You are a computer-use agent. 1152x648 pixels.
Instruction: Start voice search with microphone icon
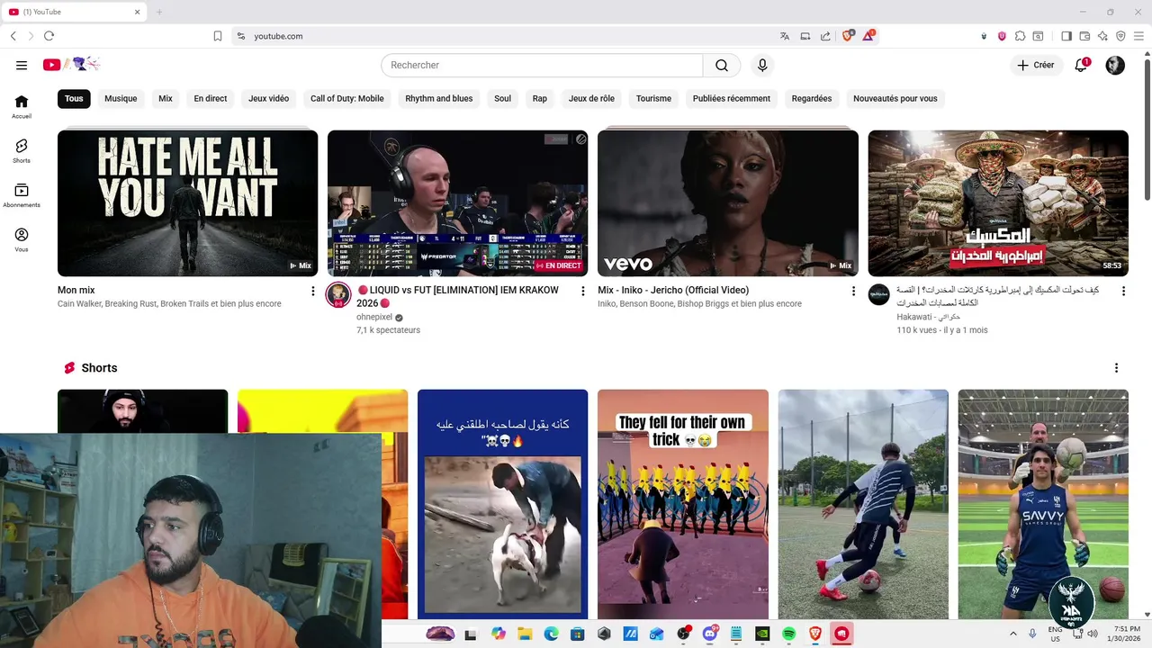pos(762,65)
